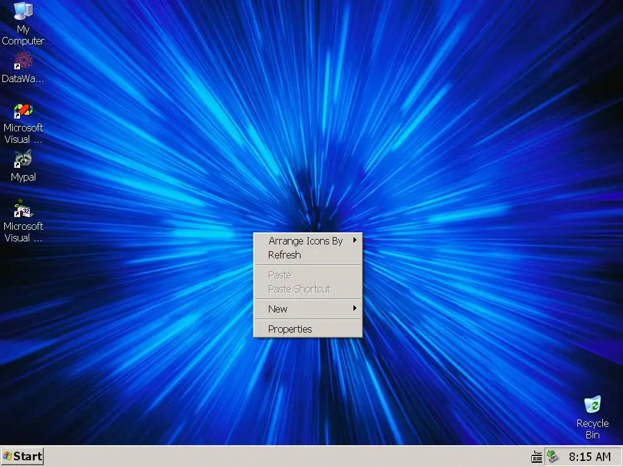Screen dimensions: 623x467
Task: Open Properties from the context menu
Action: pos(308,329)
